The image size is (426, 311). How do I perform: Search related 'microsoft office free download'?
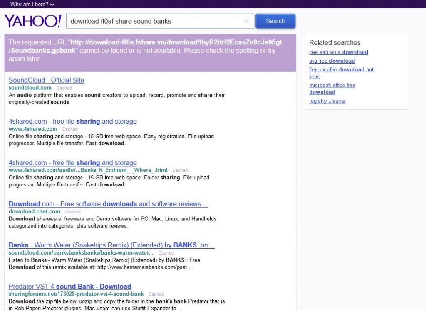332,89
